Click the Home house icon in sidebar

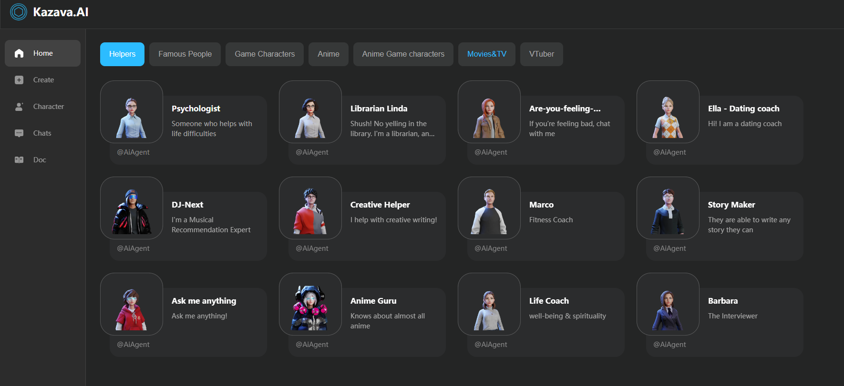coord(19,53)
